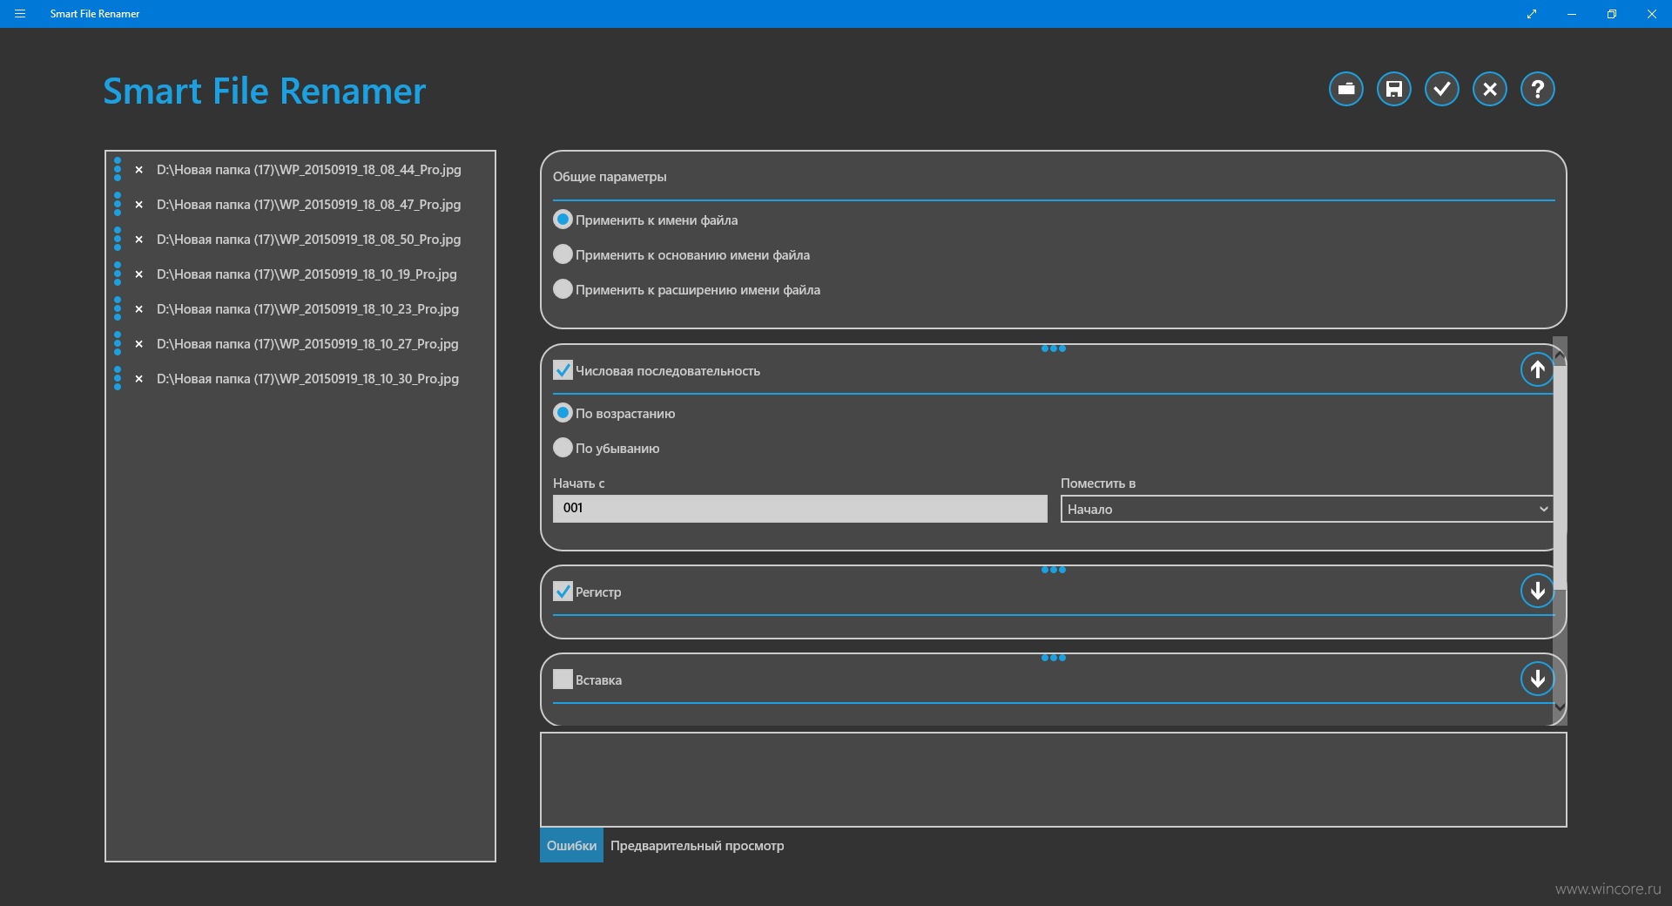Click inside the errors output box

(1054, 780)
